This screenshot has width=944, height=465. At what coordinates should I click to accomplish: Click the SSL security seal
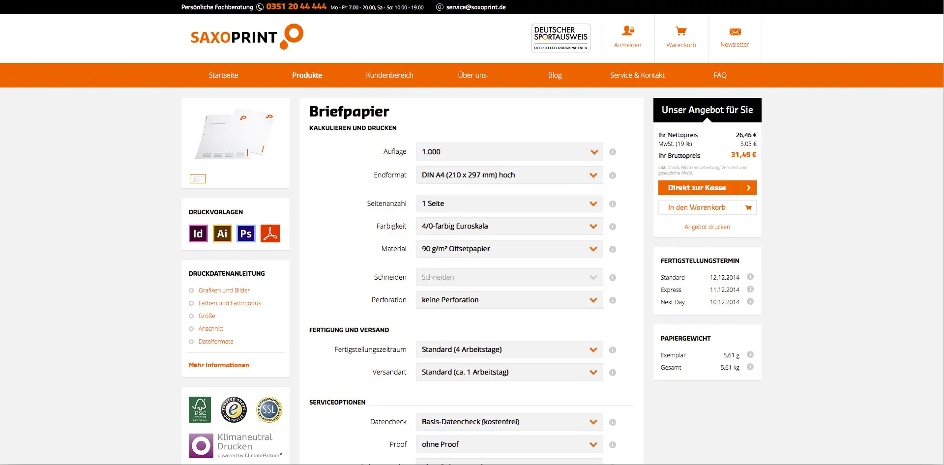pos(269,409)
